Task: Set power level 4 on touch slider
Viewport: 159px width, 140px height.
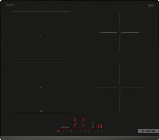Action: pyautogui.click(x=80, y=131)
